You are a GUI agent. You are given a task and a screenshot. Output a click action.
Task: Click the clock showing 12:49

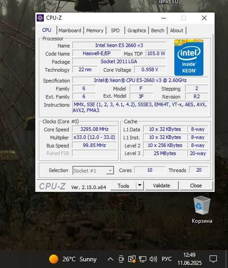pos(190,255)
